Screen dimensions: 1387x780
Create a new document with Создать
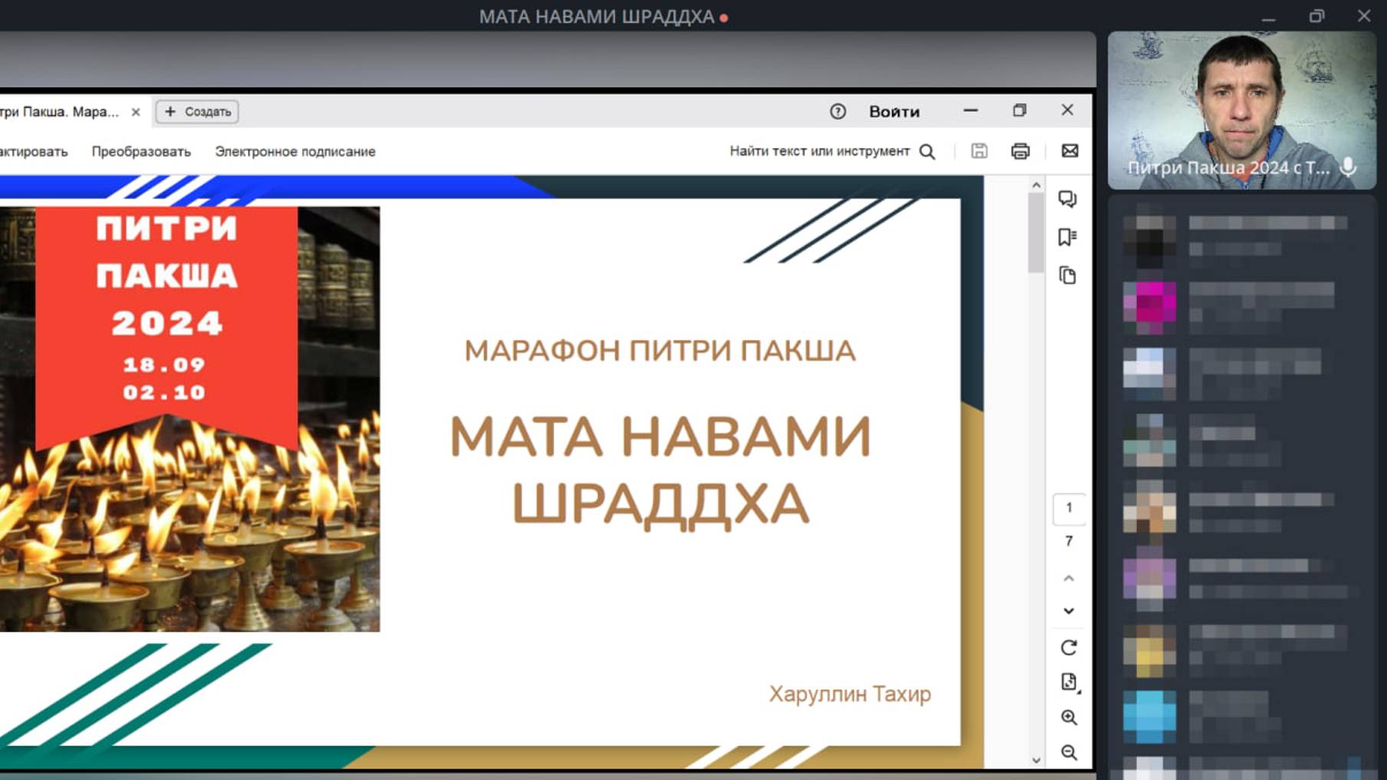pyautogui.click(x=196, y=111)
